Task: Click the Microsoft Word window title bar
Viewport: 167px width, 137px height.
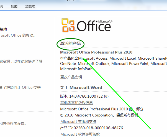Action: pyautogui.click(x=83, y=1)
